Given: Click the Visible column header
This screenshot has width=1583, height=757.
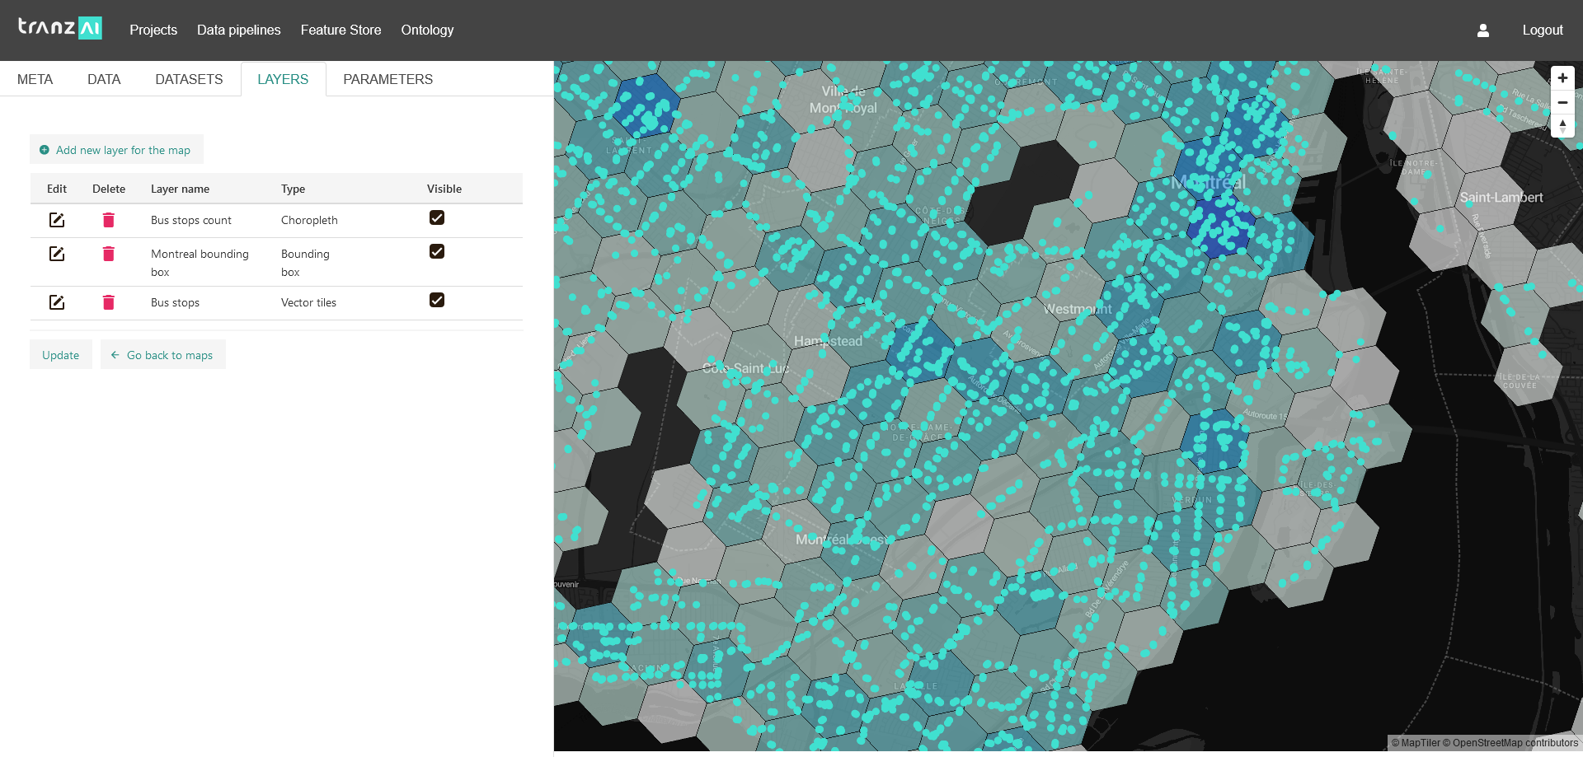Looking at the screenshot, I should 444,189.
